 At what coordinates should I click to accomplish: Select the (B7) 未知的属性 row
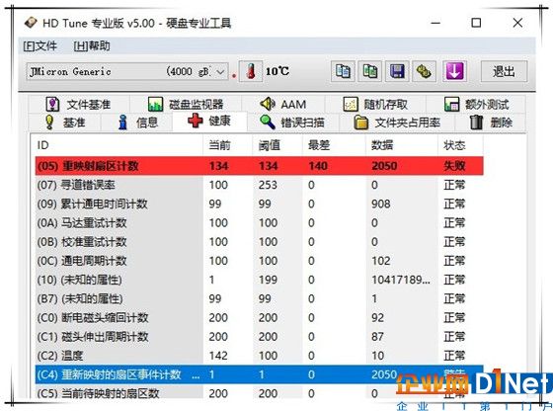click(259, 299)
